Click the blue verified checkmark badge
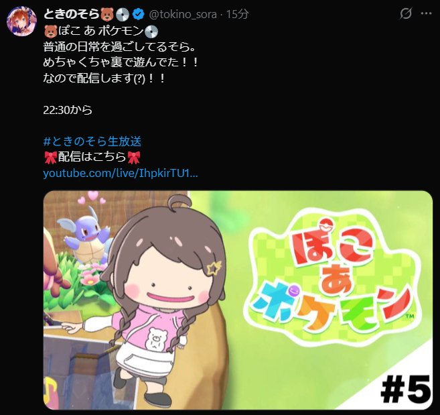Screen dimensions: 440x415 pos(139,14)
